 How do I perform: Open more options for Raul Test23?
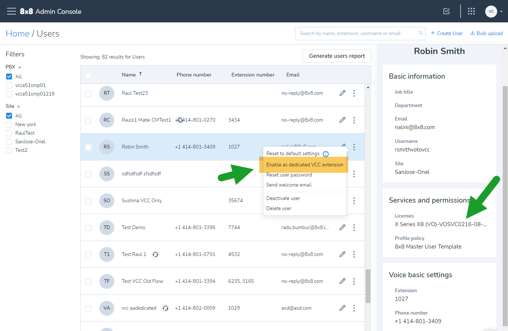tap(354, 93)
